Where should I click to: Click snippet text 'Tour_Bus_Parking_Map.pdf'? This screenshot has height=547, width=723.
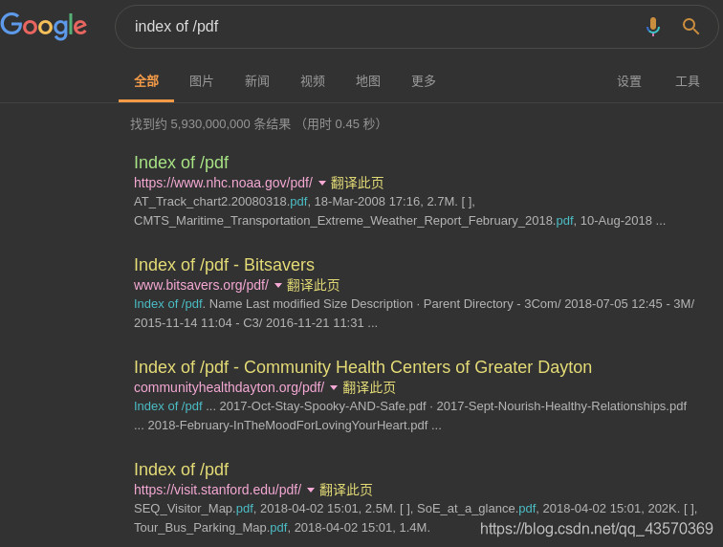pyautogui.click(x=210, y=528)
